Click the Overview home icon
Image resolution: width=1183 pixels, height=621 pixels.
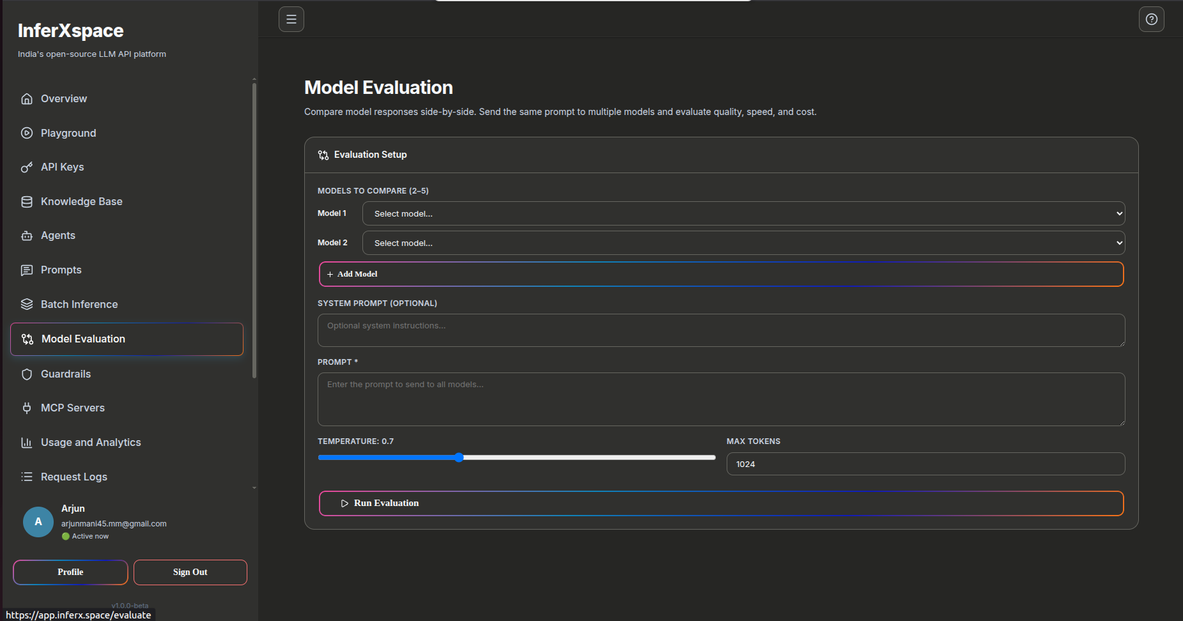pyautogui.click(x=27, y=99)
